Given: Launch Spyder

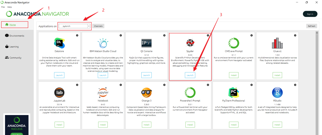Looking at the screenshot, I should pyautogui.click(x=190, y=75).
